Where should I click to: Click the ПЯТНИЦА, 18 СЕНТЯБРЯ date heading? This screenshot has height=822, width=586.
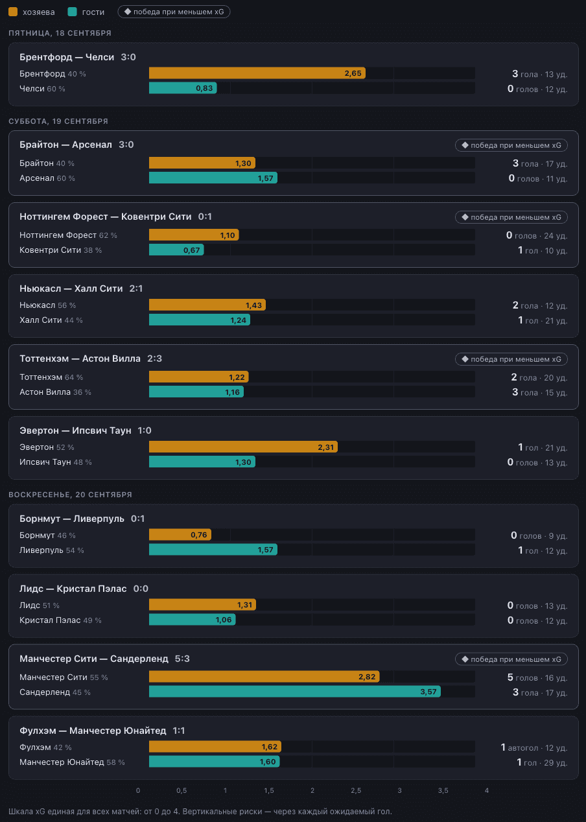pos(60,33)
